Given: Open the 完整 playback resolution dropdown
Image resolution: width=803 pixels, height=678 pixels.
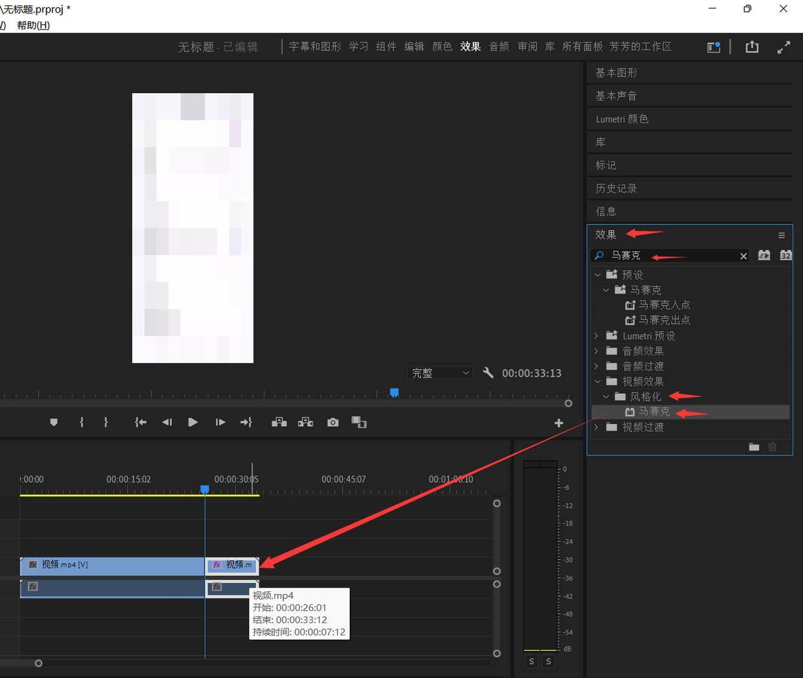Looking at the screenshot, I should (440, 373).
